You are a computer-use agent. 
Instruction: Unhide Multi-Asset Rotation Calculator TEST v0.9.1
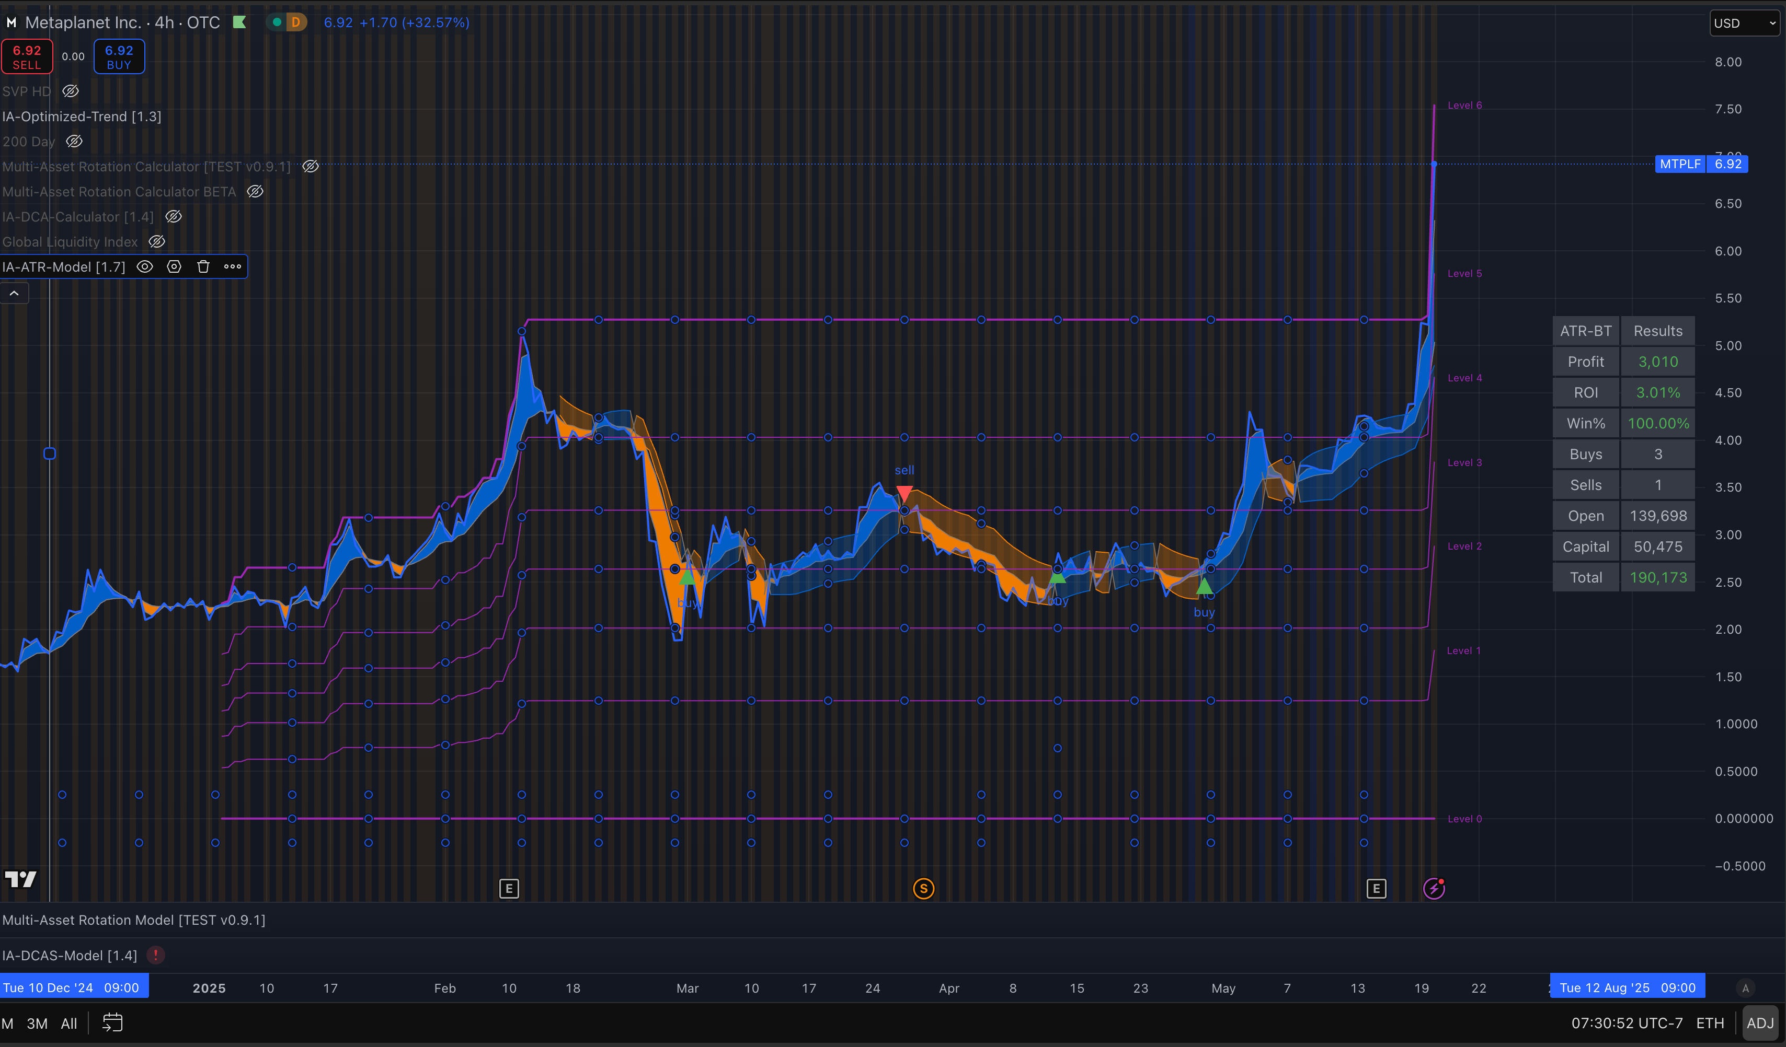(311, 167)
